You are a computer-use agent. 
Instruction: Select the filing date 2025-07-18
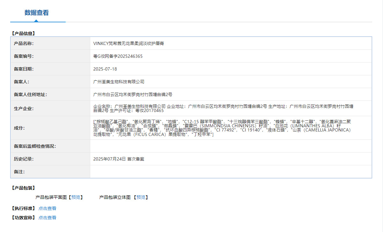[x=105, y=69]
